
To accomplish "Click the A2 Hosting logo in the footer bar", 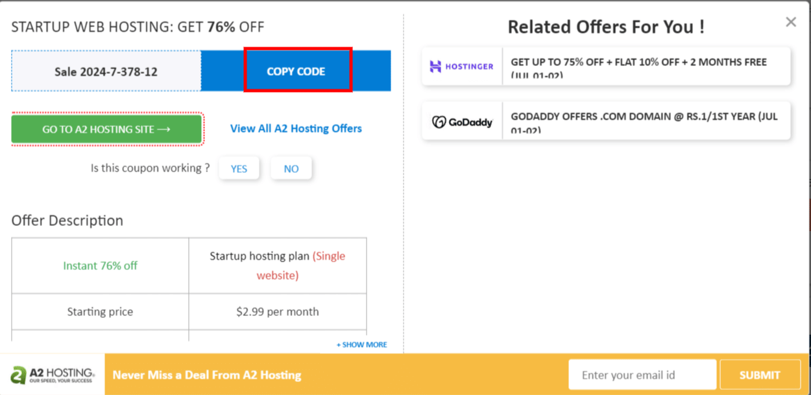I will (53, 375).
